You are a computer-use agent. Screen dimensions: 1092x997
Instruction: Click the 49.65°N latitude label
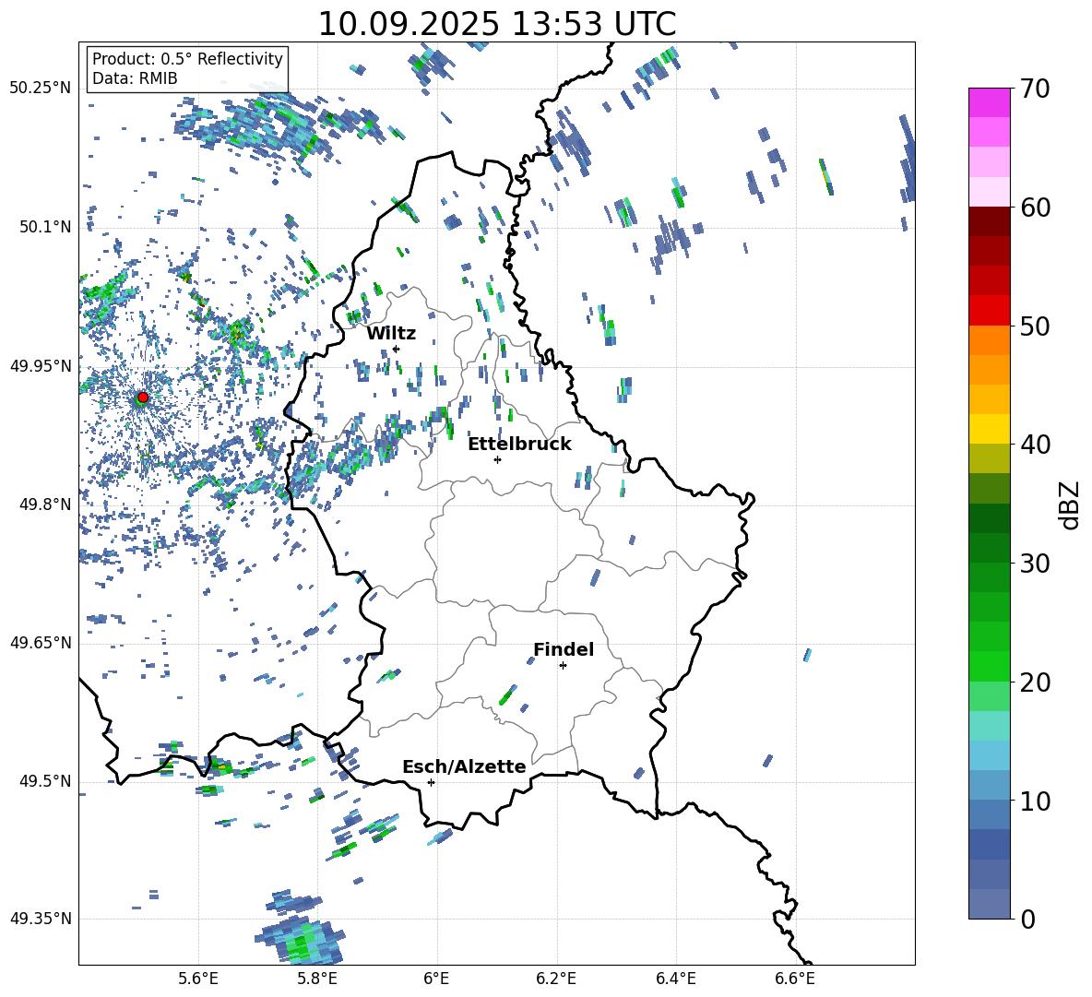pyautogui.click(x=41, y=643)
